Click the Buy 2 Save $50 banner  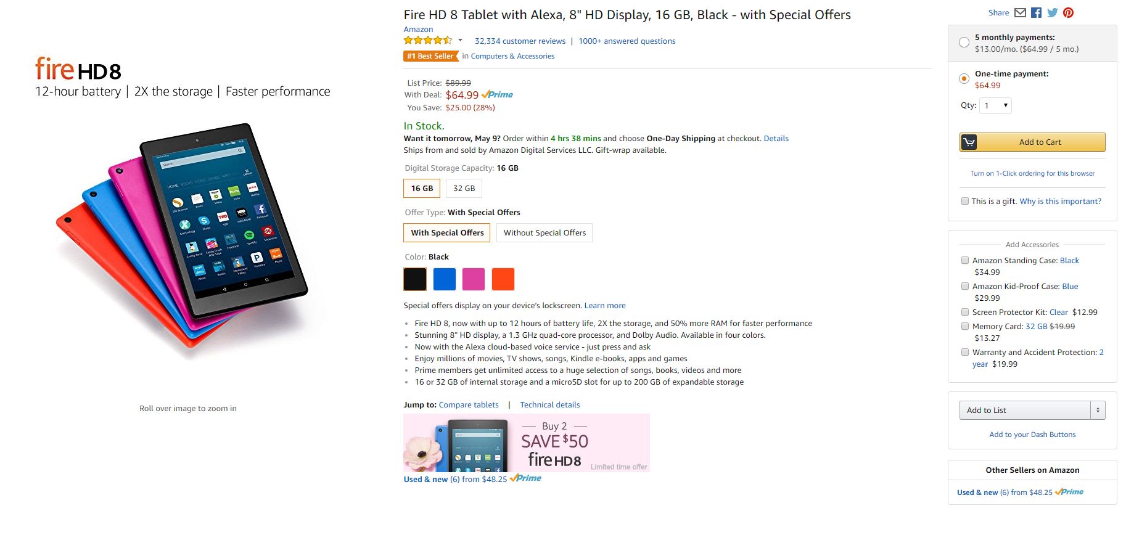[x=527, y=443]
